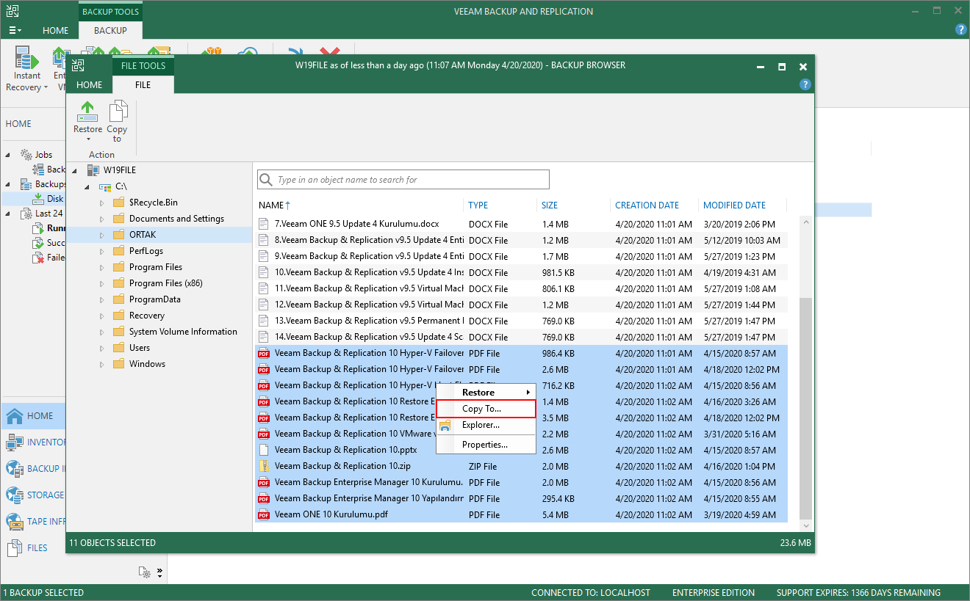Screen dimensions: 970x601
Task: Switch to BACKUP tab in main window
Action: coord(110,31)
